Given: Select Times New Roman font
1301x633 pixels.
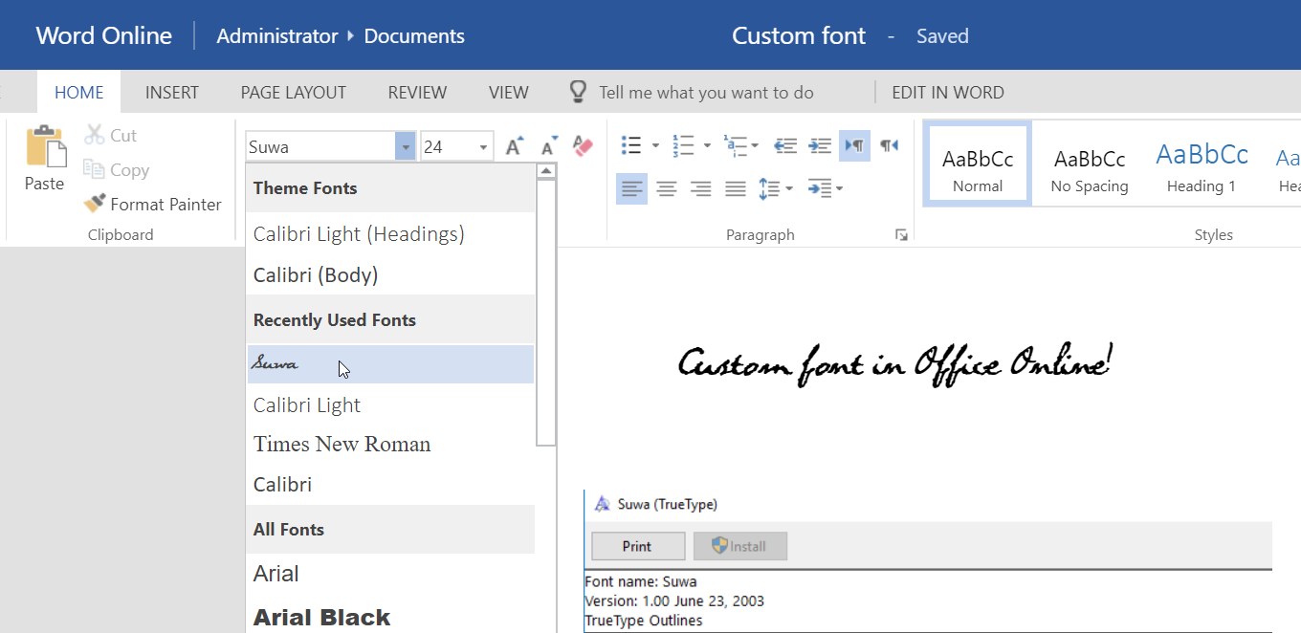Looking at the screenshot, I should click(390, 444).
